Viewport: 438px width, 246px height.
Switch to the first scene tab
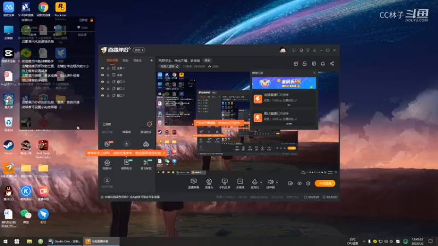(x=112, y=60)
